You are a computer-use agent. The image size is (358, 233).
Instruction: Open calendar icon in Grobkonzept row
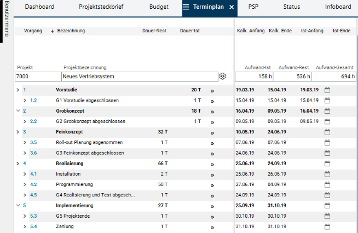point(327,111)
